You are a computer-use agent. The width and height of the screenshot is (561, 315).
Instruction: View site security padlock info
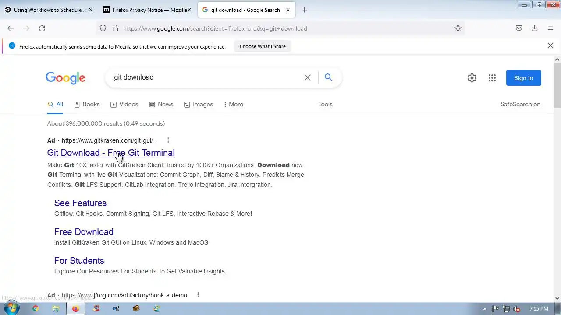[115, 28]
